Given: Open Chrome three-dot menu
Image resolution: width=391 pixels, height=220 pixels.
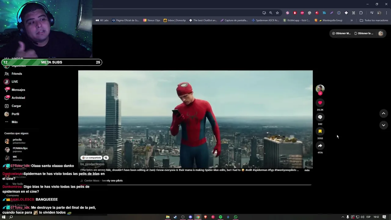Looking at the screenshot, I should (386, 13).
